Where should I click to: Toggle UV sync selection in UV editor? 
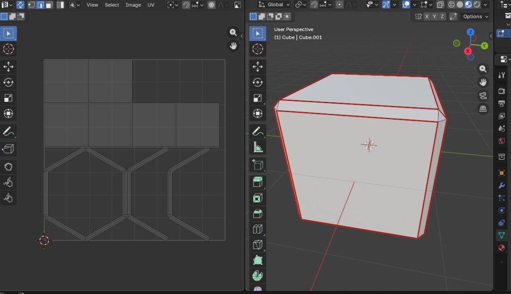point(20,5)
